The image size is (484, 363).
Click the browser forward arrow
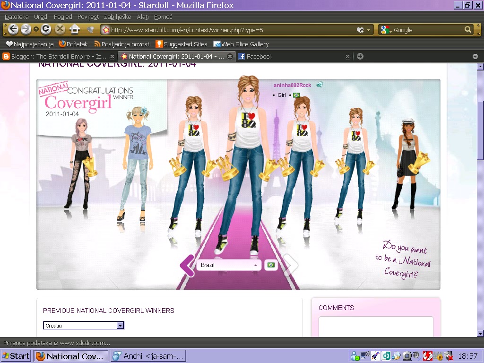[x=26, y=29]
